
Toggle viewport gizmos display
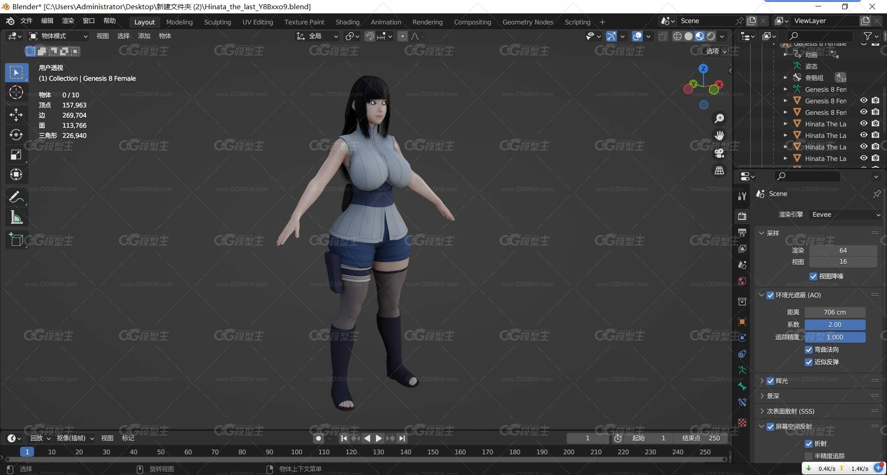pos(611,36)
